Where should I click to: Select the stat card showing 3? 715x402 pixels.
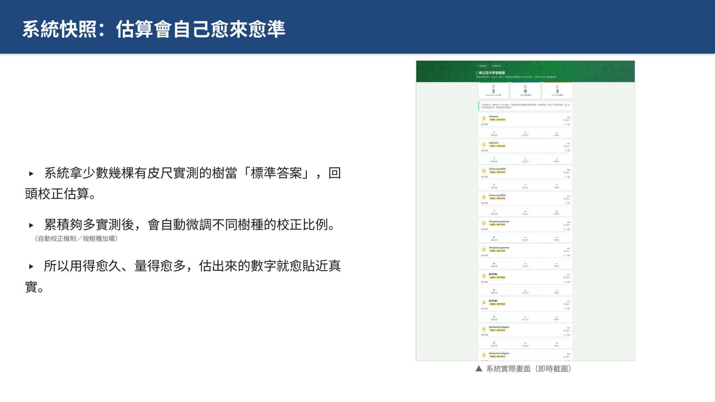[x=557, y=91]
